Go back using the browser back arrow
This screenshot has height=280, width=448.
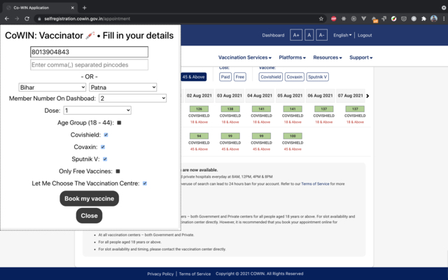tap(7, 19)
